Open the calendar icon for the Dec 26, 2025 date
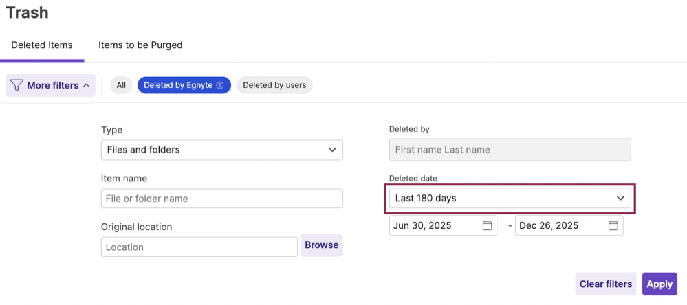Screen dimensions: 687x305 tap(613, 226)
